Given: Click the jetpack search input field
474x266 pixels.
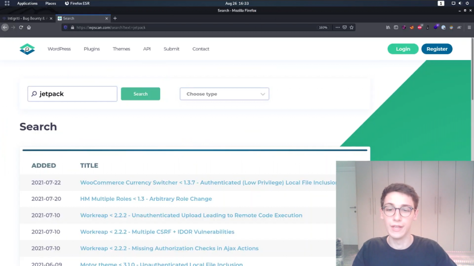Looking at the screenshot, I should tap(72, 94).
